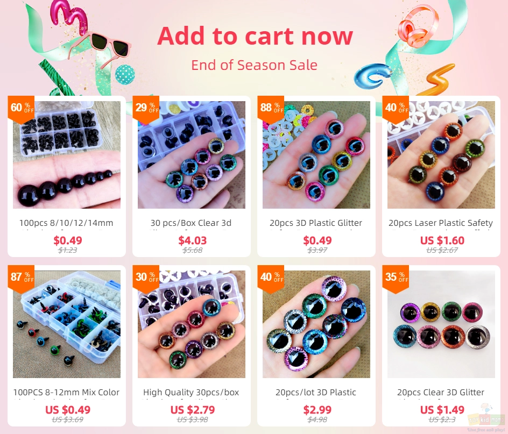This screenshot has height=434, width=508.
Task: View the 100PCS 8-12mm Mix Color photo
Action: click(66, 324)
